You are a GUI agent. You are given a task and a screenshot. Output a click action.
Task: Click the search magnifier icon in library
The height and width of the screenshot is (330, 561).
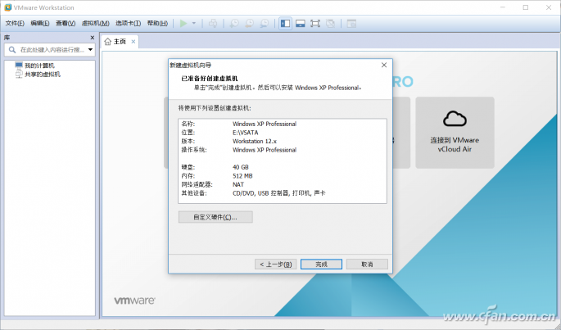(12, 50)
